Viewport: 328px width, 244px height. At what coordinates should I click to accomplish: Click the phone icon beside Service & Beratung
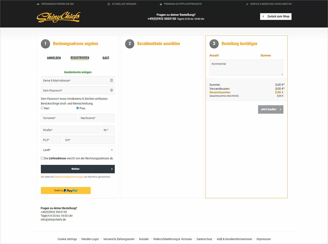[x=247, y=4]
